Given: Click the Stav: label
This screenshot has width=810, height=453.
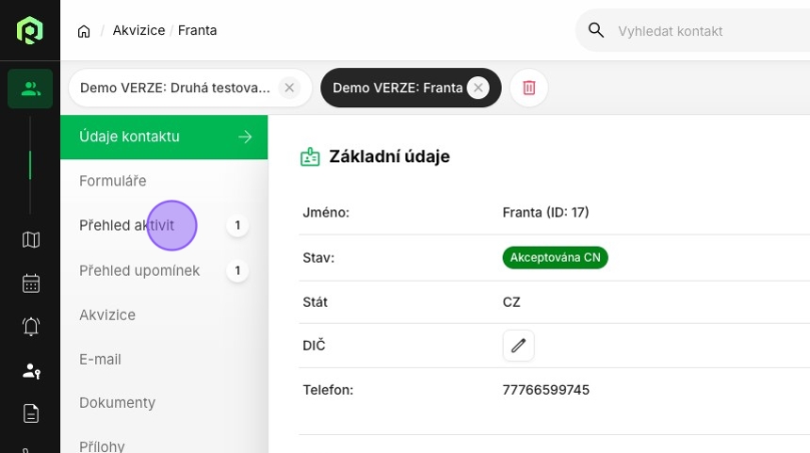Looking at the screenshot, I should [318, 258].
